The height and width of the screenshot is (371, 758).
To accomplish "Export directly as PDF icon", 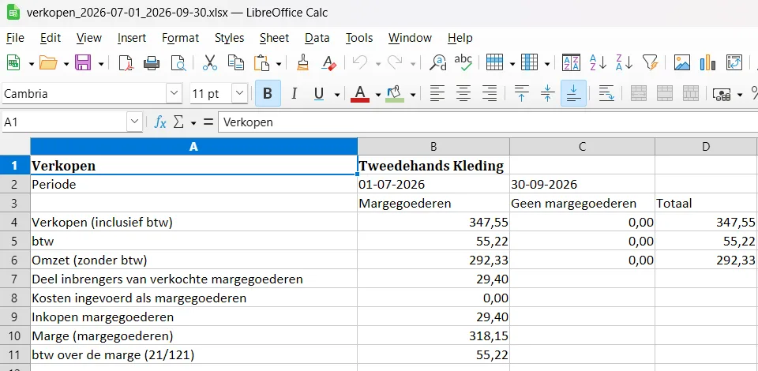I will (x=126, y=63).
